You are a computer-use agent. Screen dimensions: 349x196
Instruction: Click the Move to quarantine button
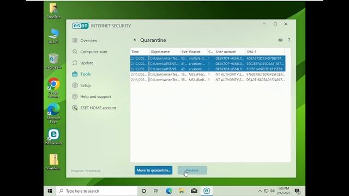pyautogui.click(x=153, y=170)
